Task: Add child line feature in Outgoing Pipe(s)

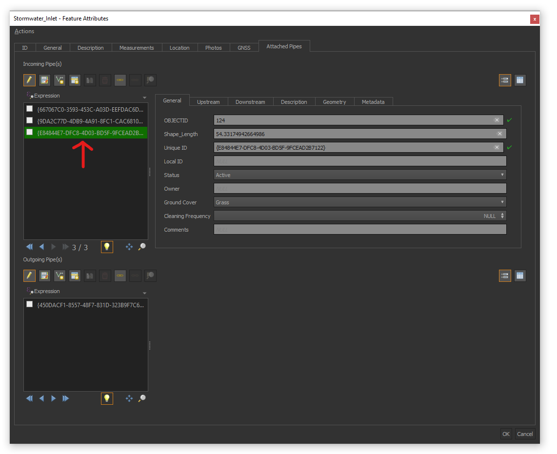Action: point(60,276)
